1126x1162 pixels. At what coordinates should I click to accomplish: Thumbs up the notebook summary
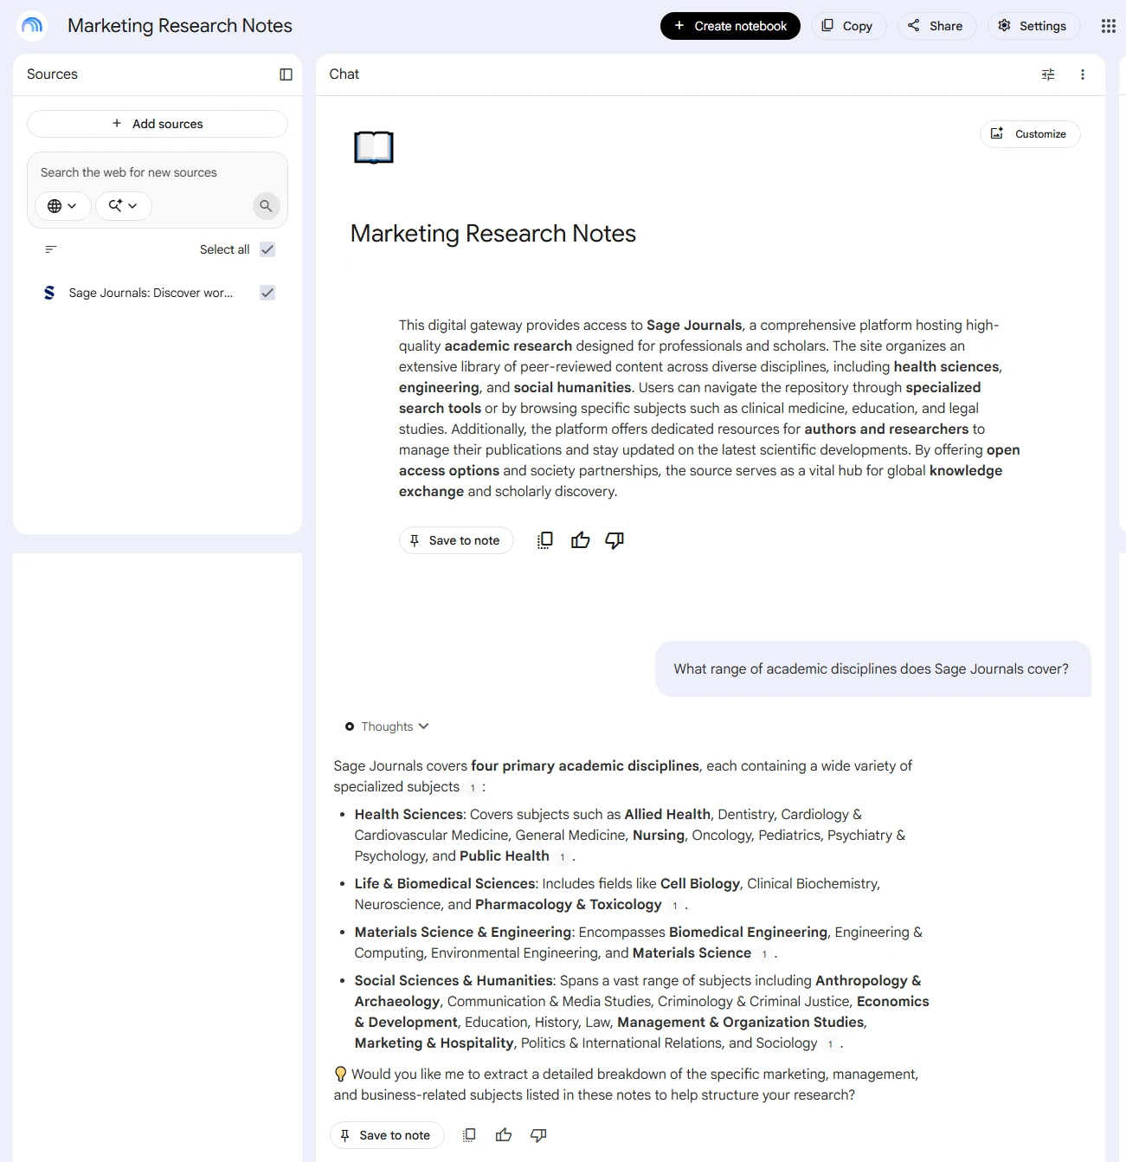coord(581,540)
